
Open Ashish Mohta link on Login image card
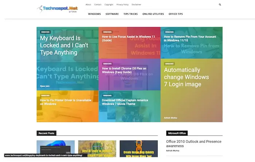170,118
